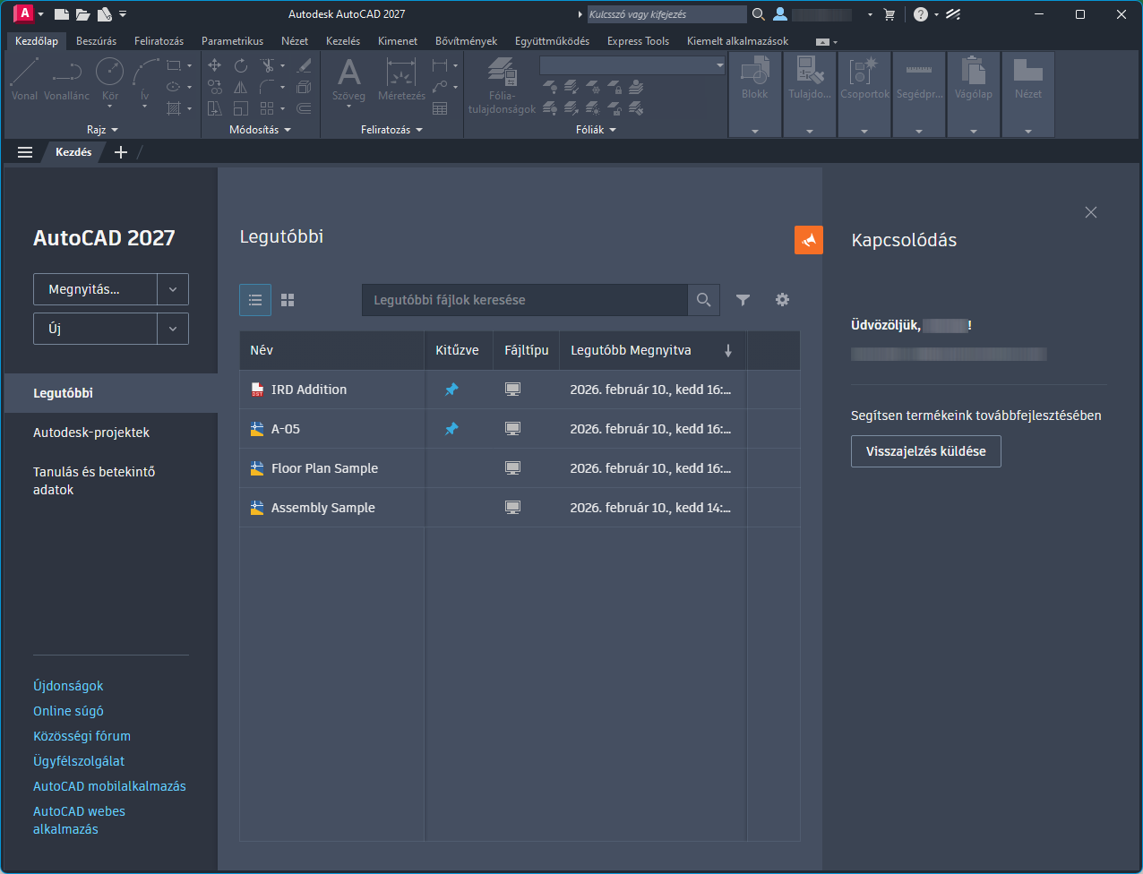
Task: Select the Méretezés dimension tool
Action: coord(401,79)
